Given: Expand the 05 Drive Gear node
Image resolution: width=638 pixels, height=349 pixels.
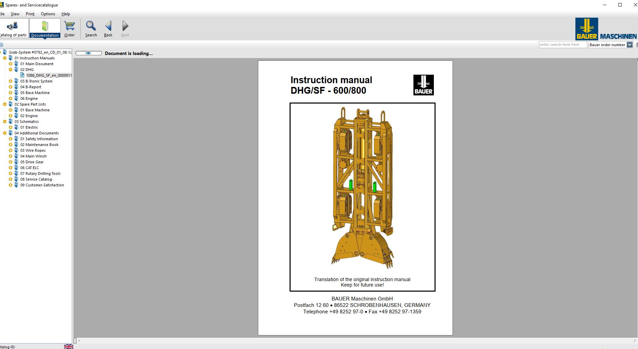Looking at the screenshot, I should tap(11, 162).
